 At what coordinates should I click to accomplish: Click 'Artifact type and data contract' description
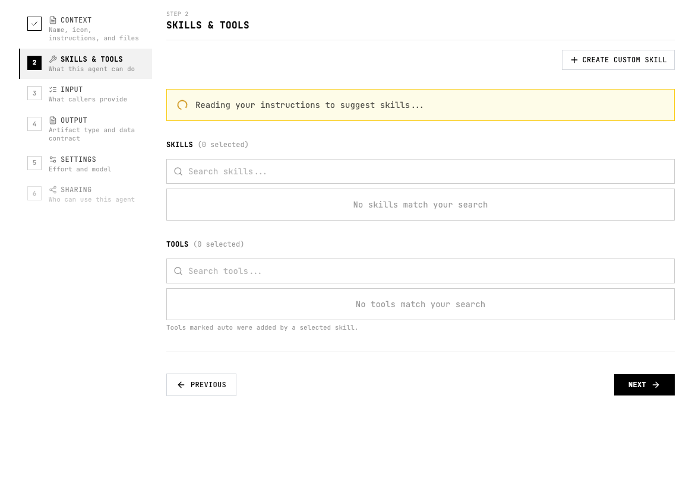pyautogui.click(x=92, y=134)
